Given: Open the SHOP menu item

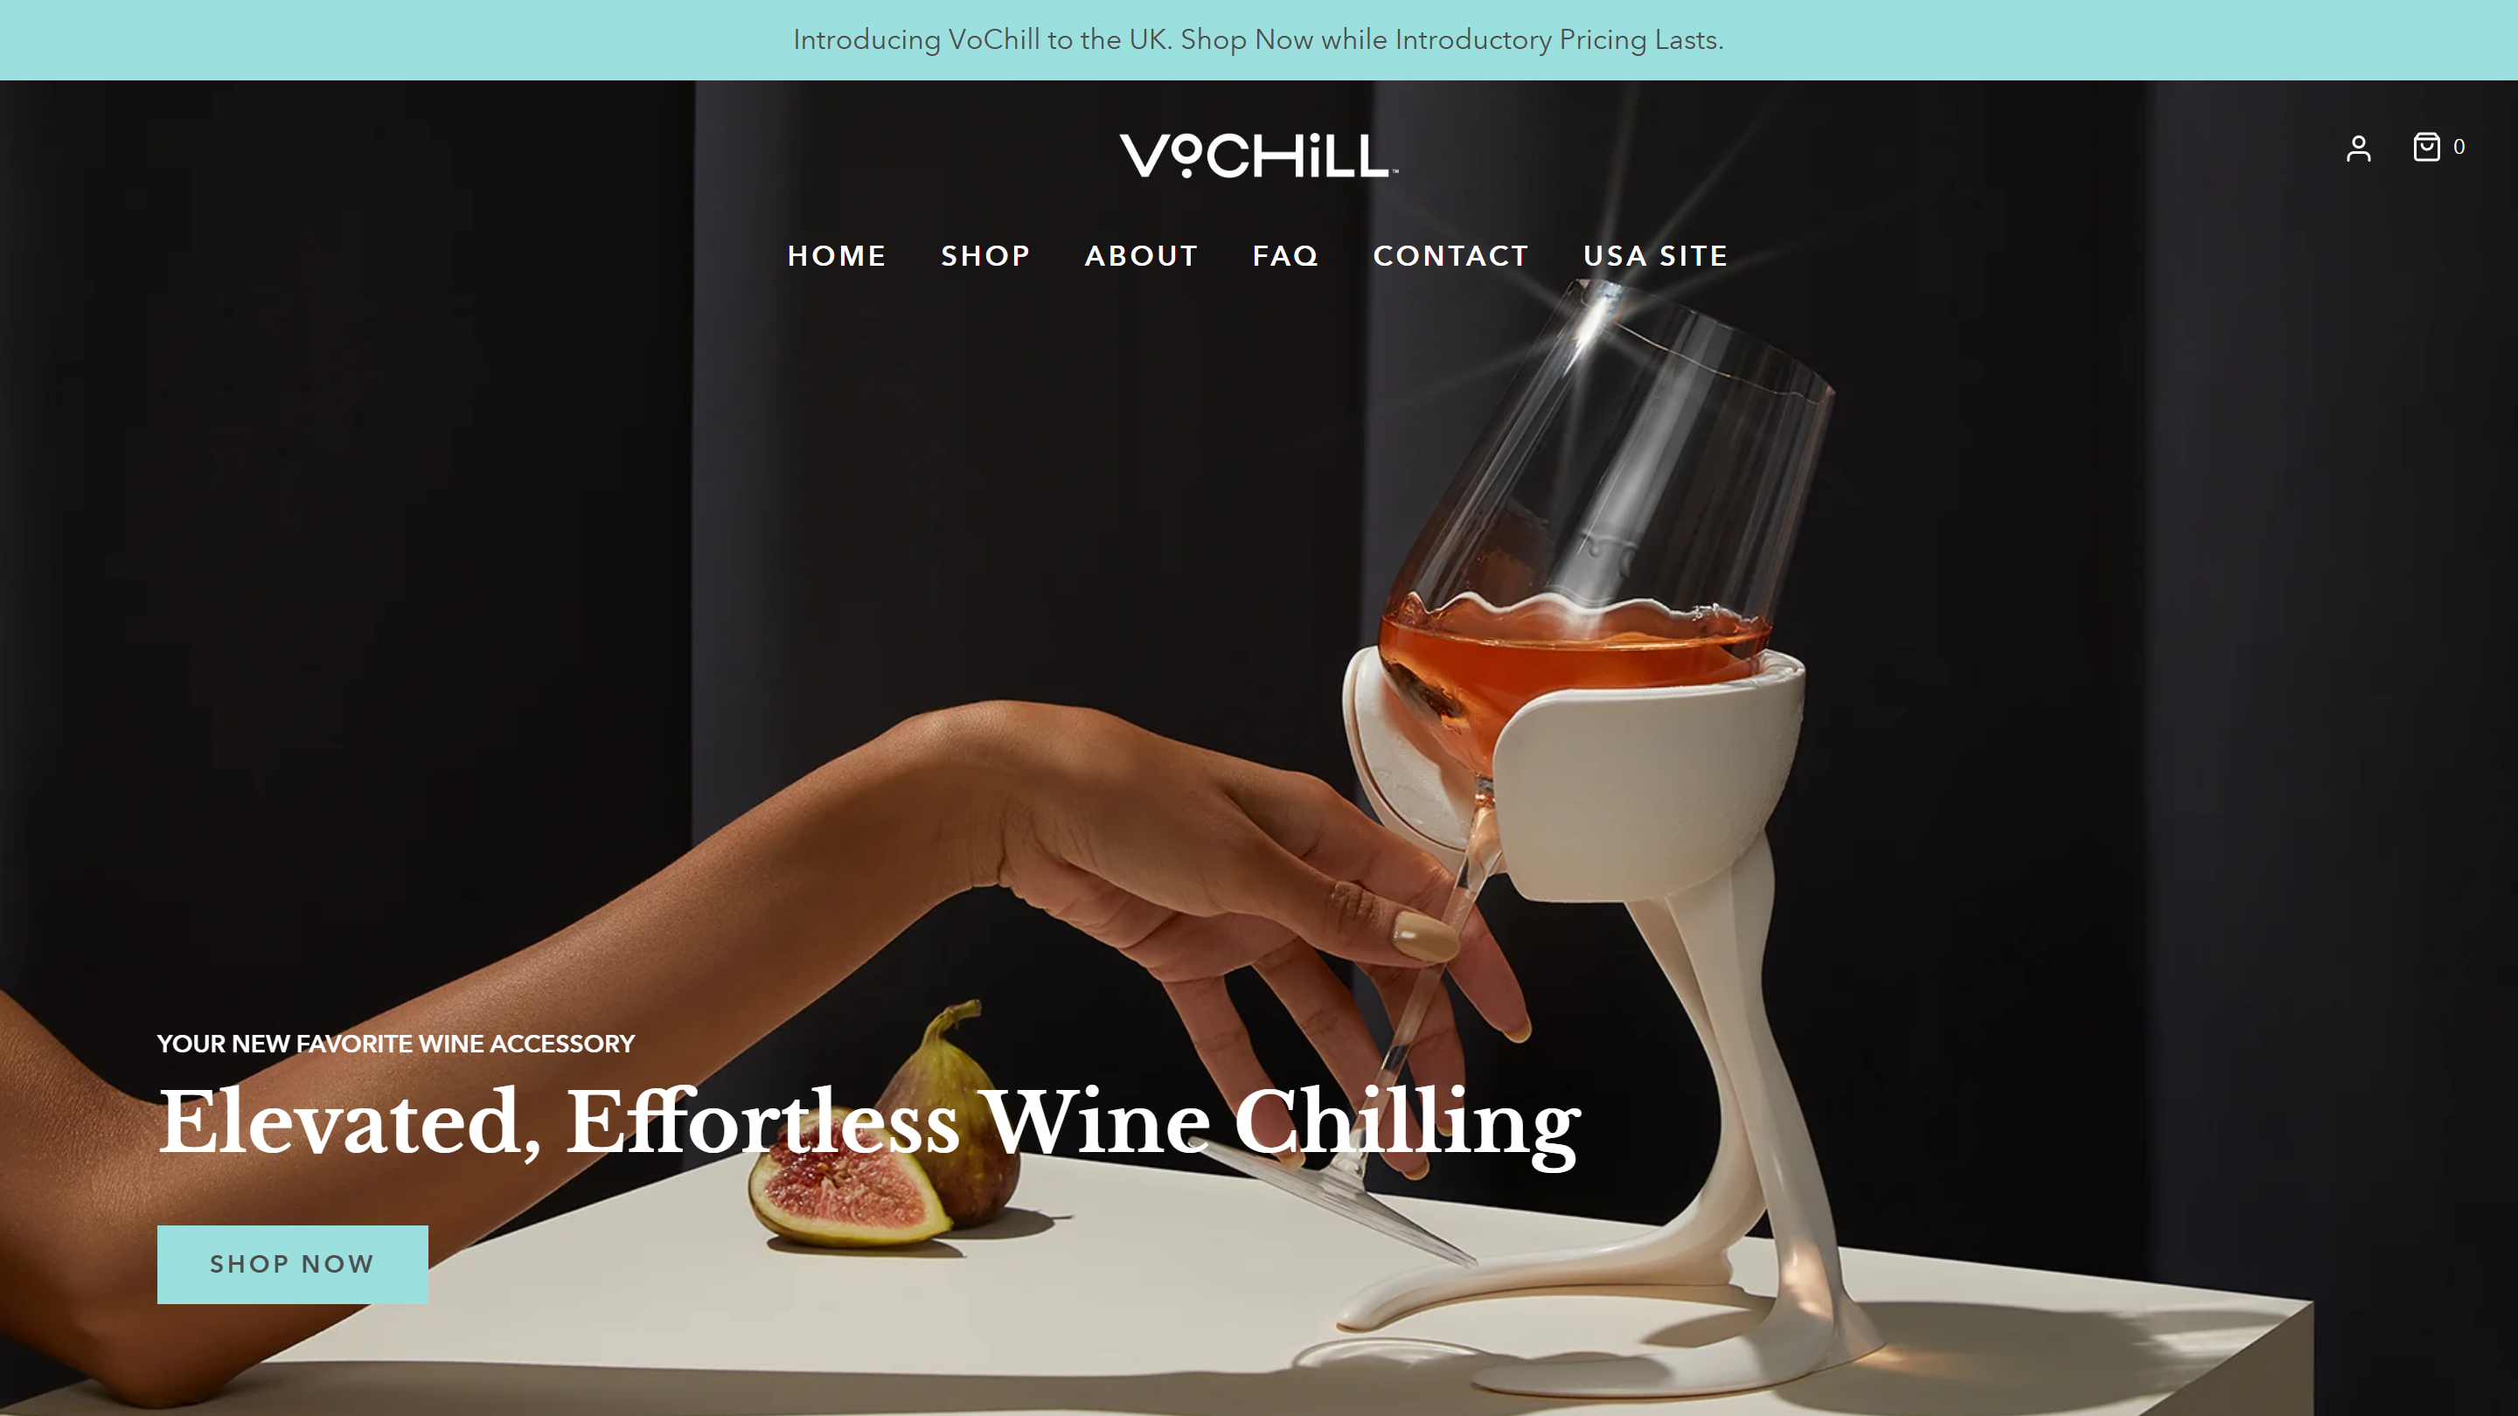Looking at the screenshot, I should pyautogui.click(x=985, y=256).
